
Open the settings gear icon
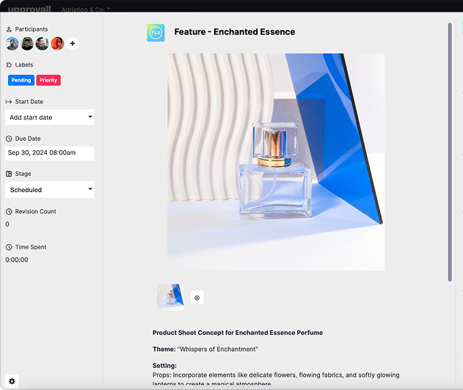click(x=12, y=381)
